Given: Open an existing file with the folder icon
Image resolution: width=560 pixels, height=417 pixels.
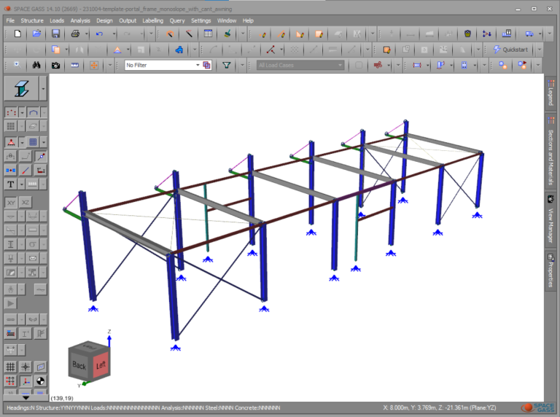Looking at the screenshot, I should pyautogui.click(x=37, y=34).
